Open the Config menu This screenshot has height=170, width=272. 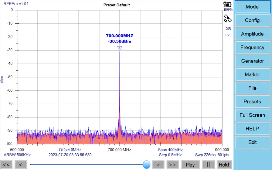tap(252, 20)
